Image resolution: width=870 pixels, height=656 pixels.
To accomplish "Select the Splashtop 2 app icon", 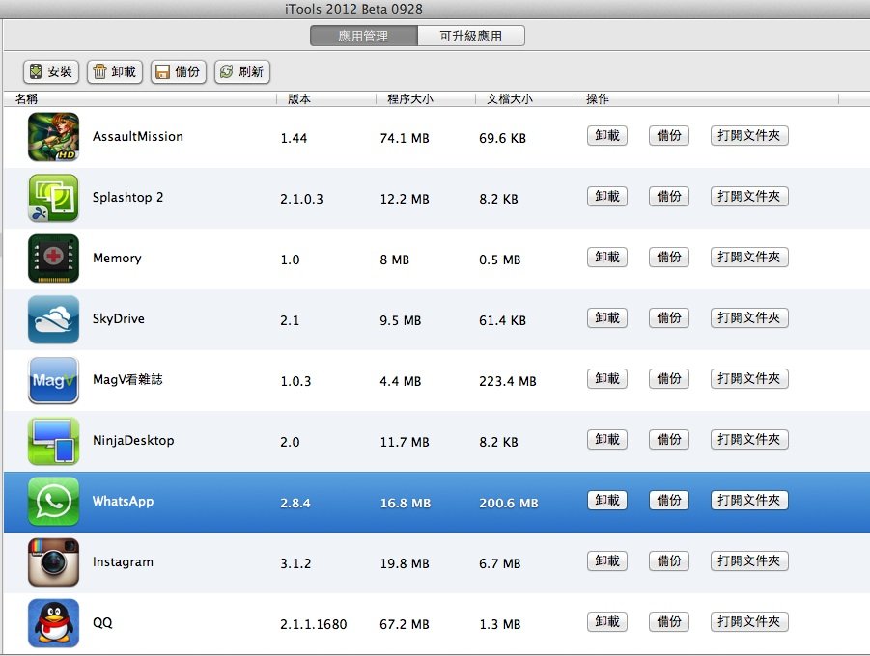I will (x=53, y=198).
